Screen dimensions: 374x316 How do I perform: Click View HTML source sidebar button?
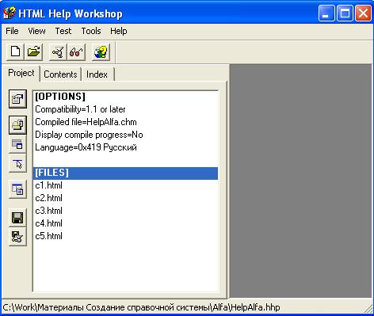click(x=17, y=189)
